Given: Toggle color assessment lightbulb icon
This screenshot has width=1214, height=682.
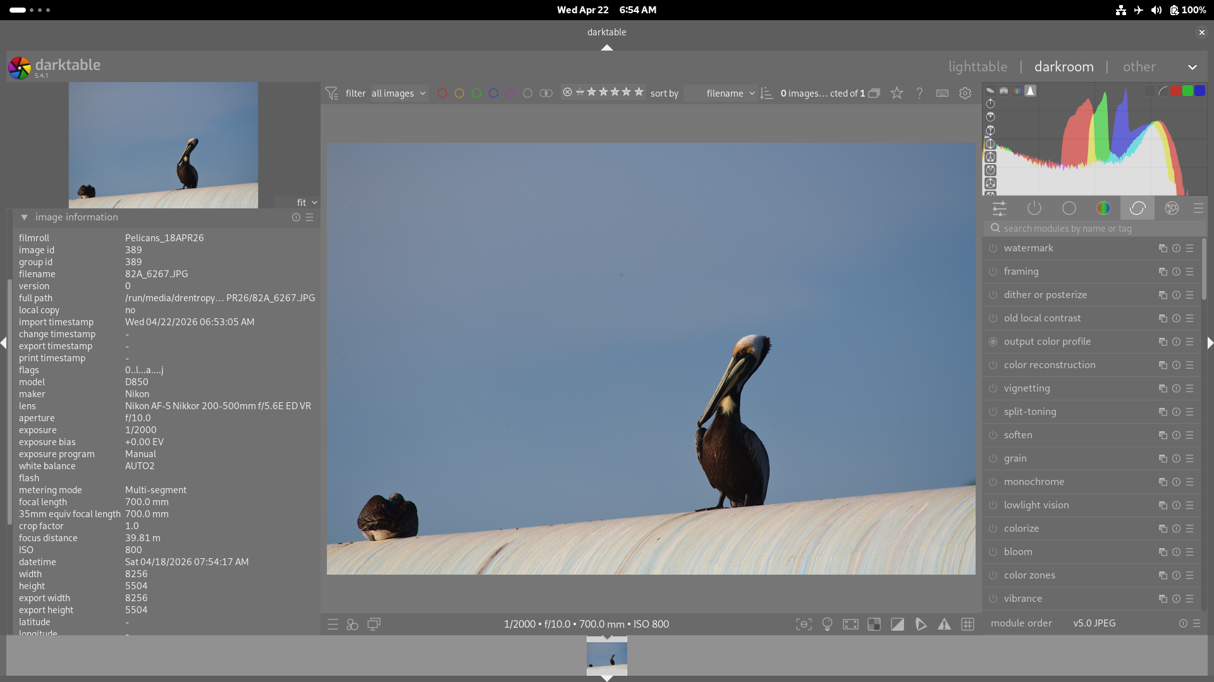Looking at the screenshot, I should click(x=827, y=624).
